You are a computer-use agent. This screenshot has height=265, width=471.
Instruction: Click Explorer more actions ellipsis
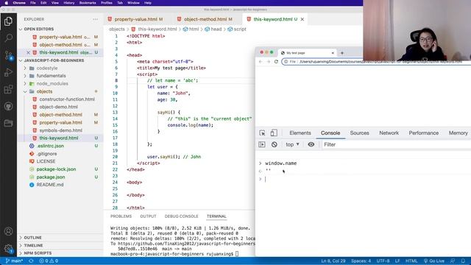pos(95,19)
